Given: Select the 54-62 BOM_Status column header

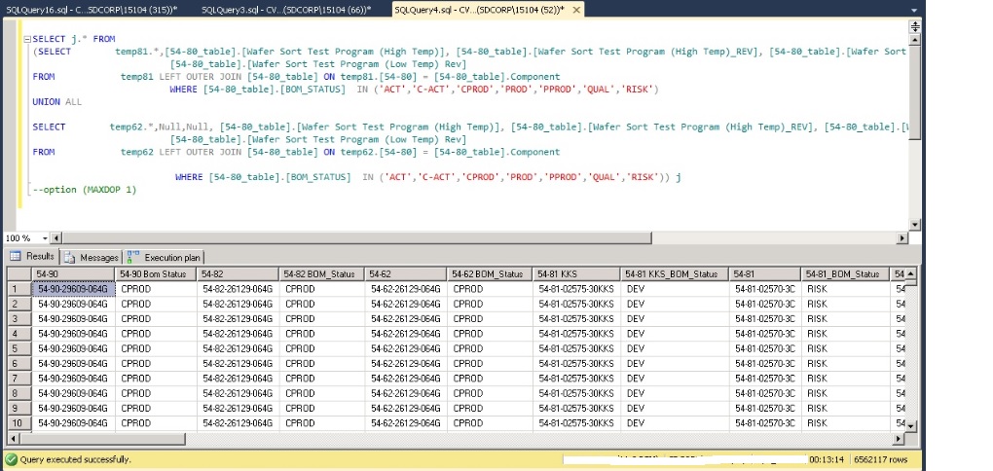Looking at the screenshot, I should [x=490, y=274].
